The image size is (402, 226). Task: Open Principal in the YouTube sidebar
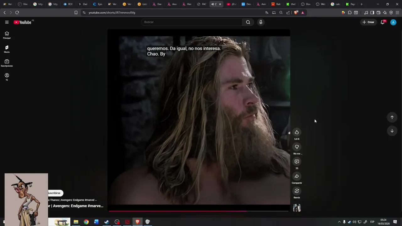pos(7,35)
